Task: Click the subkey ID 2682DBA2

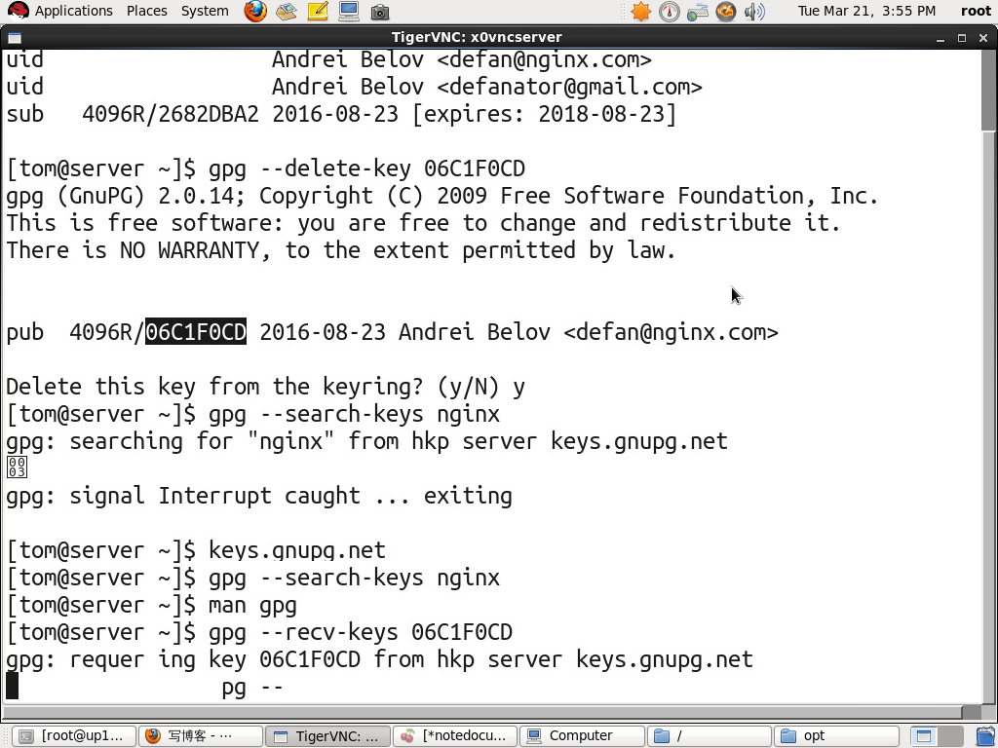Action: coord(209,114)
